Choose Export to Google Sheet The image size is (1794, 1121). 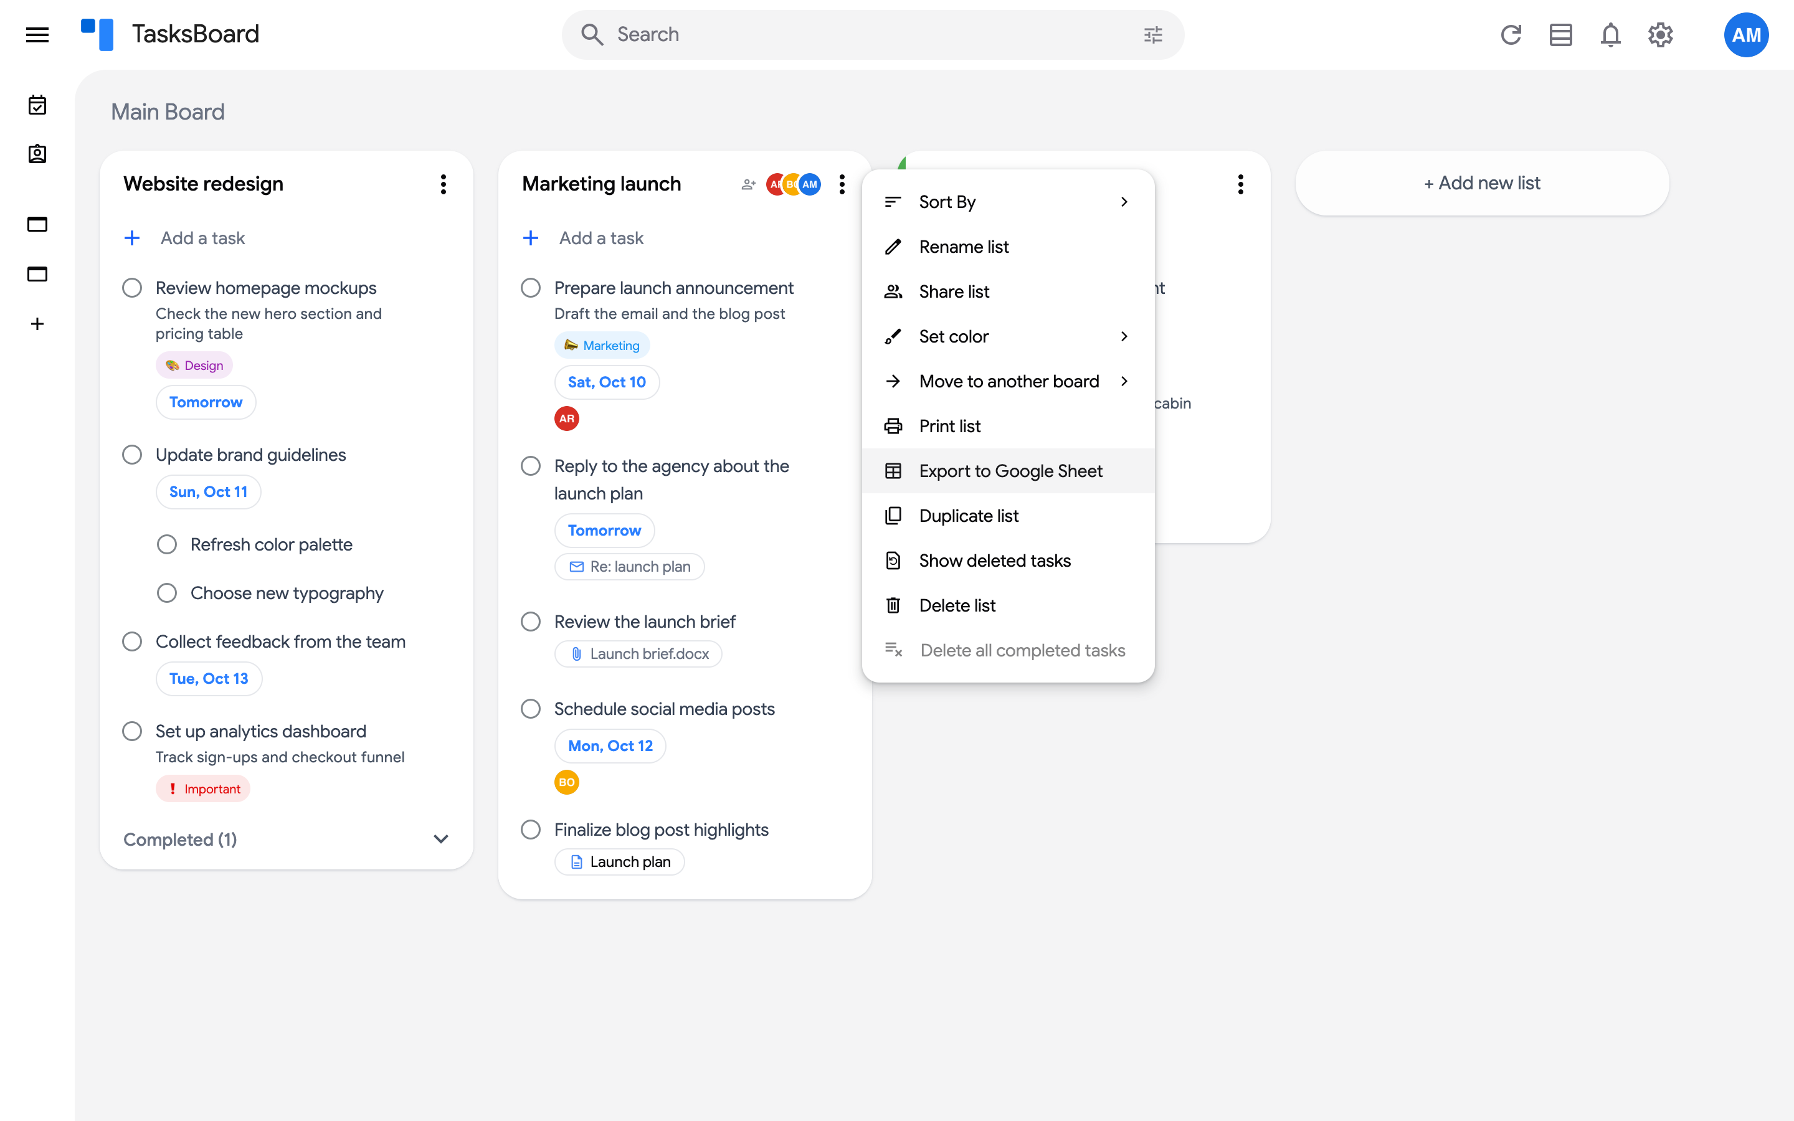1007,471
